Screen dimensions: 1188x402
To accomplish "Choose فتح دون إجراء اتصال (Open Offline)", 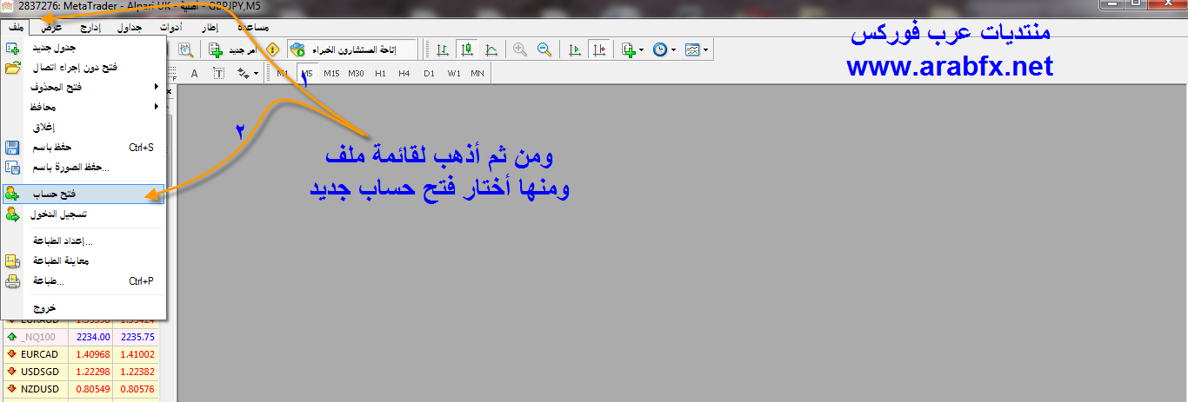I will 83,67.
